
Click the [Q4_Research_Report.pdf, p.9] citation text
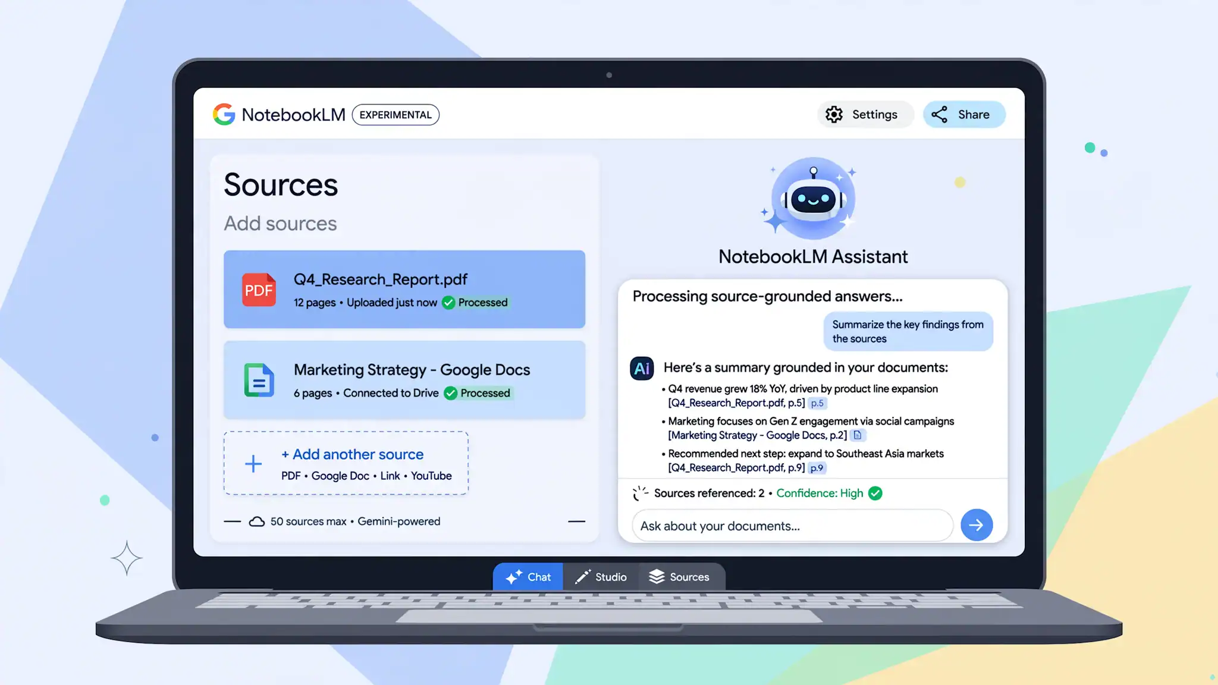[x=736, y=468]
